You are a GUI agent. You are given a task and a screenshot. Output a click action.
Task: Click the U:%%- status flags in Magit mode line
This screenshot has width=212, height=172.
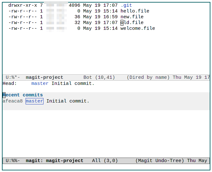(13, 160)
